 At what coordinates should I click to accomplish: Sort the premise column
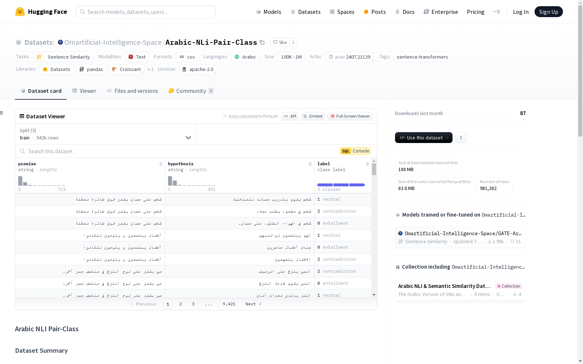coord(161,164)
